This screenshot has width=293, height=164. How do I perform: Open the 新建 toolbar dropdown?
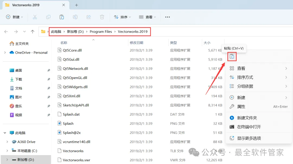tap(14, 17)
